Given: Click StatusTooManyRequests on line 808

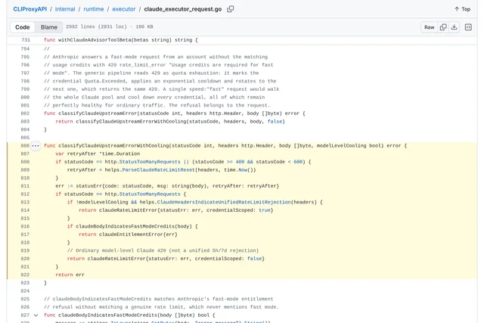Looking at the screenshot, I should click(x=150, y=162).
